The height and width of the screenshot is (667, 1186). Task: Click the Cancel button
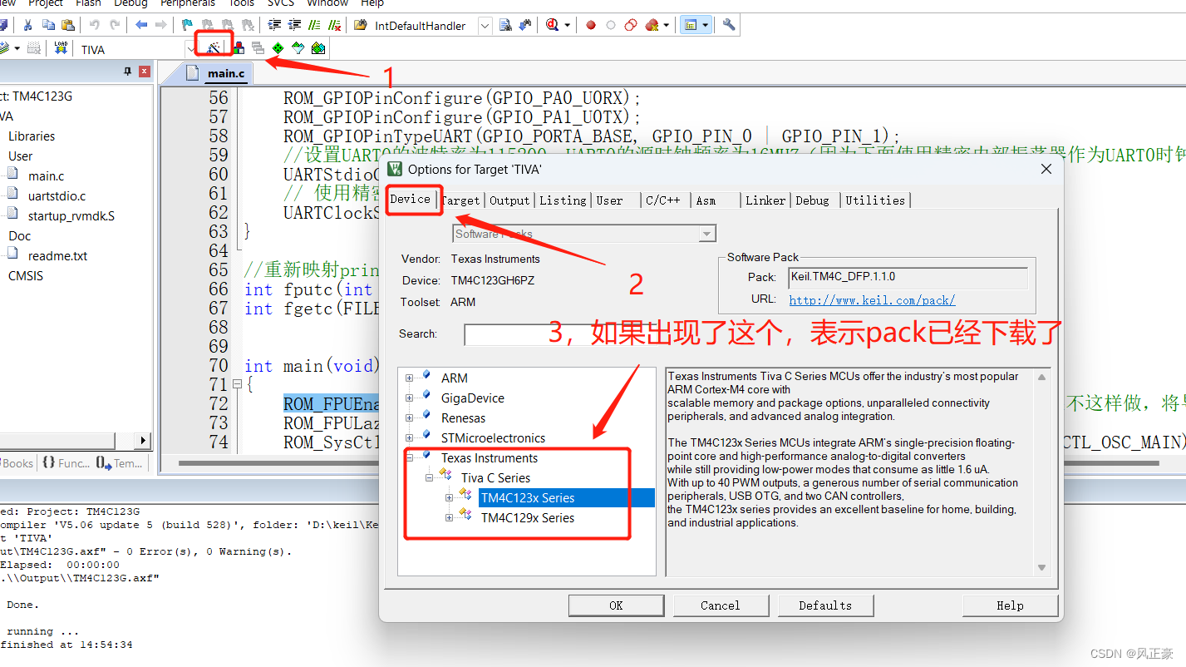[x=720, y=605]
